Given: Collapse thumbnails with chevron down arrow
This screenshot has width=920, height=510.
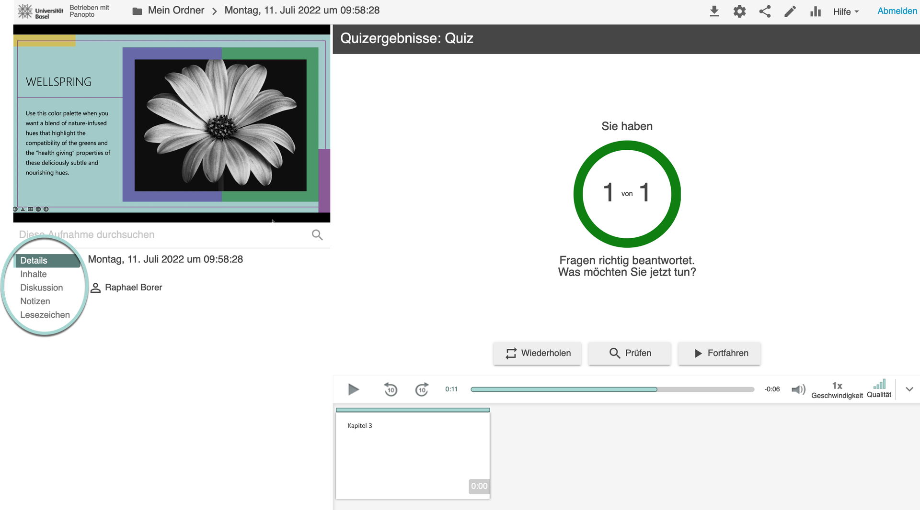Looking at the screenshot, I should 909,389.
